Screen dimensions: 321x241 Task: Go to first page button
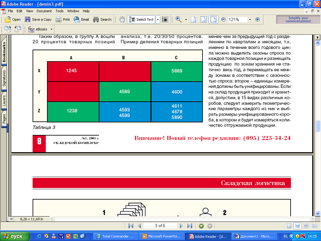click(x=131, y=226)
